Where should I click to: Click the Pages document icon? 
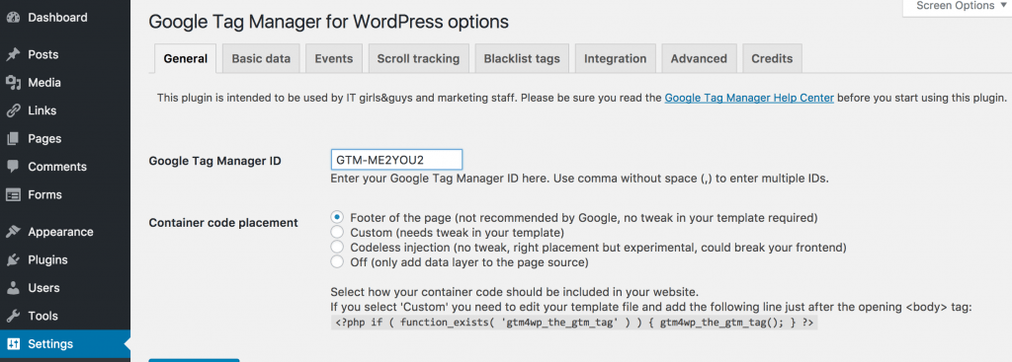click(12, 138)
